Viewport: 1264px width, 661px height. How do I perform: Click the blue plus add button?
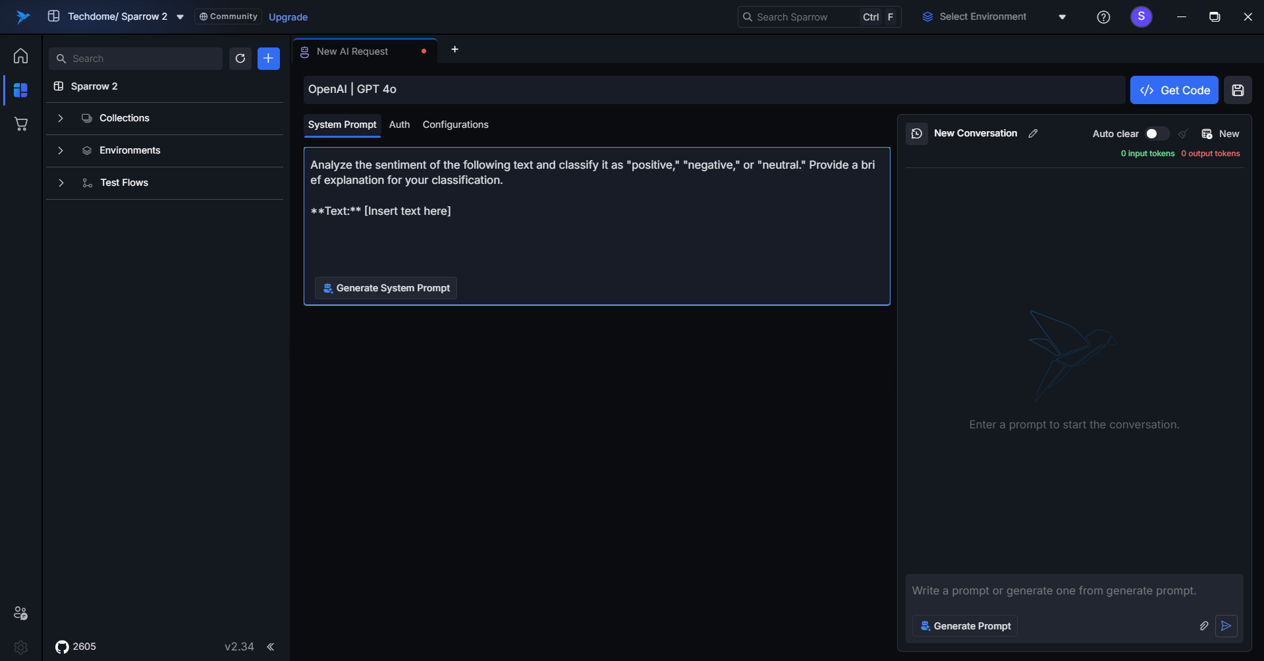coord(268,59)
